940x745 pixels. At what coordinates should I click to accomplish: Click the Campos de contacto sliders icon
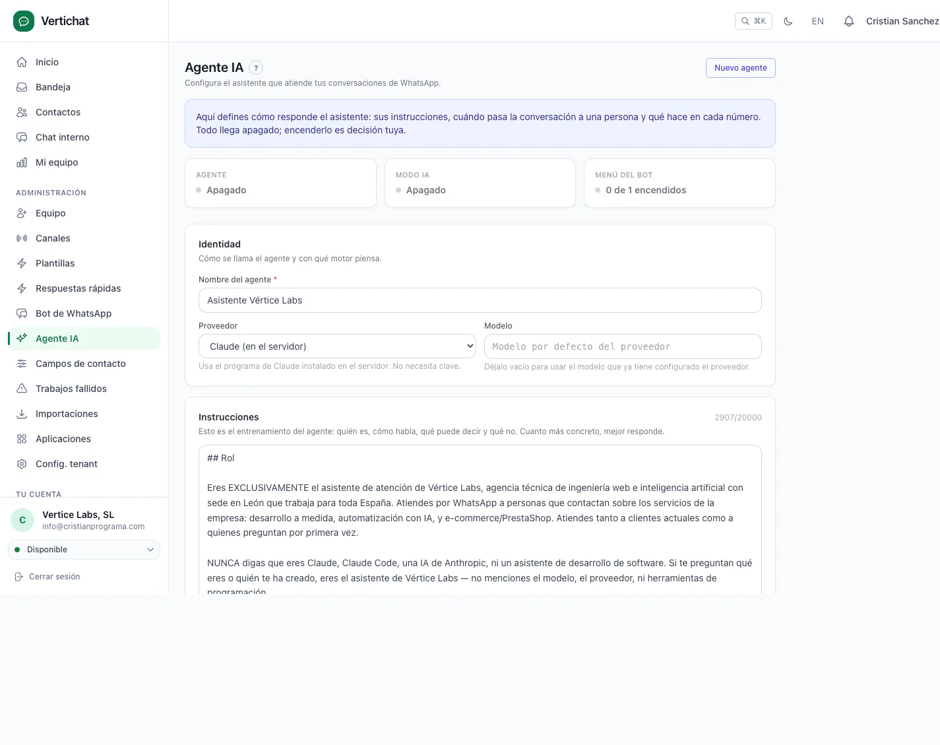pyautogui.click(x=22, y=364)
